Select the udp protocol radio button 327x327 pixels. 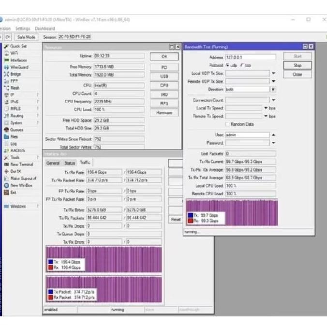click(x=228, y=65)
